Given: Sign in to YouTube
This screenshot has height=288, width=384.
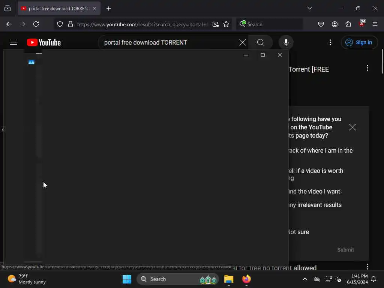Looking at the screenshot, I should pyautogui.click(x=359, y=42).
